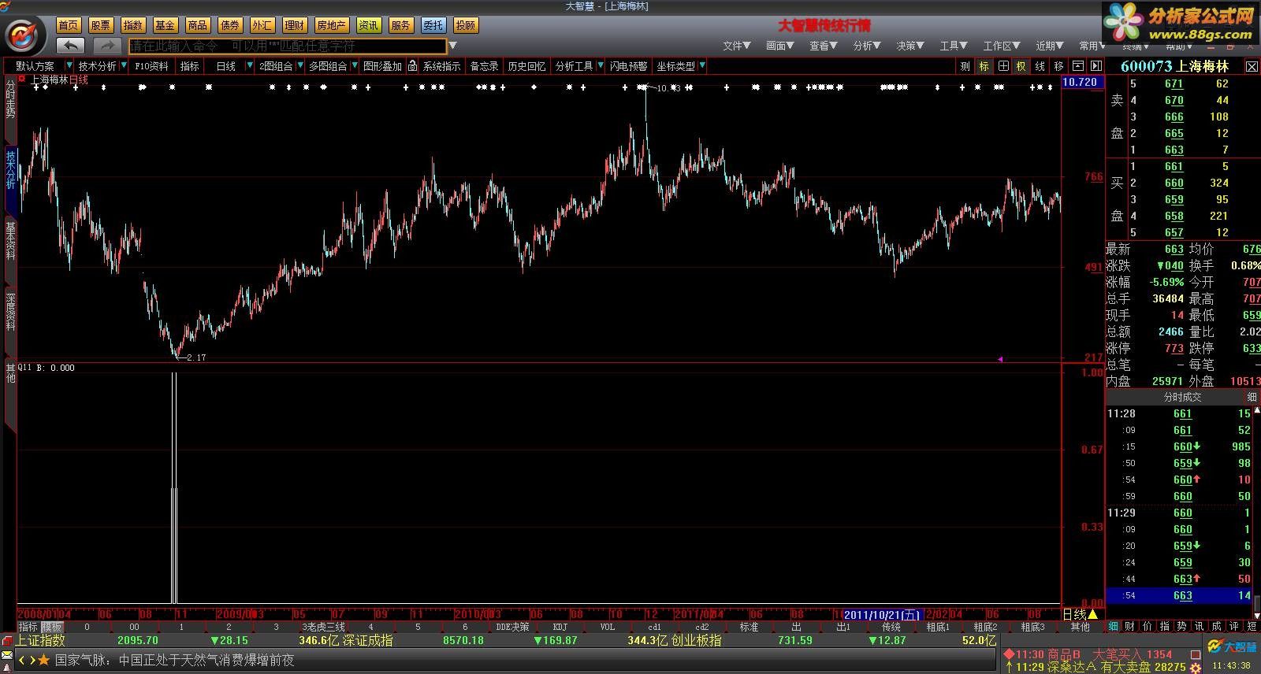Select the DDE决策 indicator tab
This screenshot has width=1261, height=674.
point(512,627)
